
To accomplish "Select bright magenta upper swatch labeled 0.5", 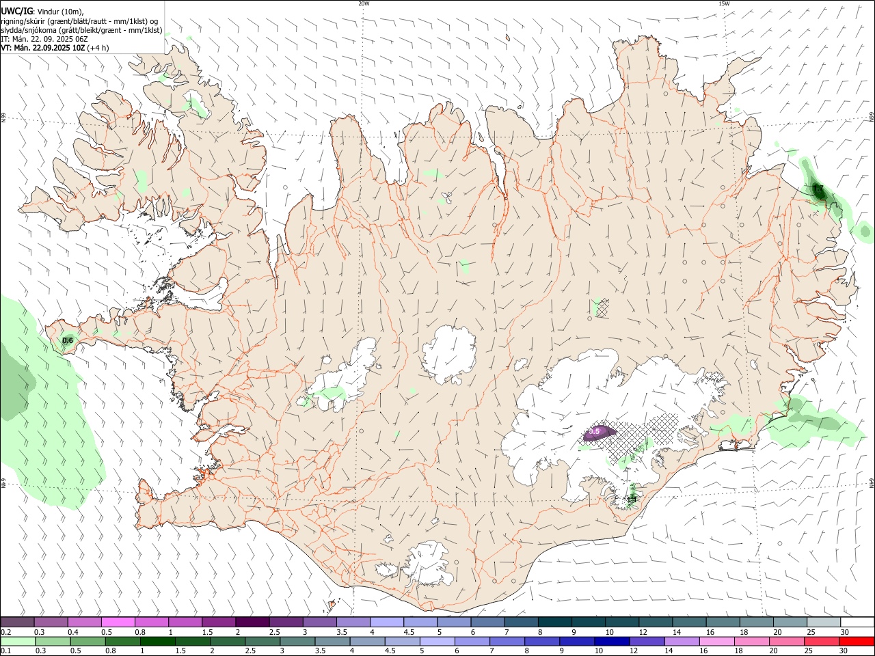I will (118, 622).
